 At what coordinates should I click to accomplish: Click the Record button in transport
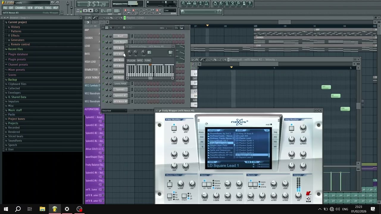pos(97,11)
